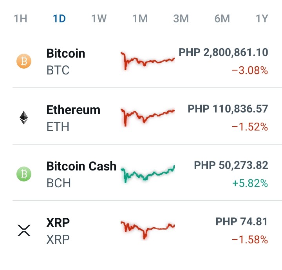Open the Bitcoin Cash green sparkline chart

[x=148, y=174]
